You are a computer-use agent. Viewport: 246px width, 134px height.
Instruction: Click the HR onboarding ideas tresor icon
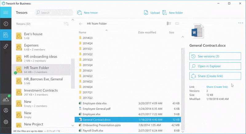tap(19, 58)
